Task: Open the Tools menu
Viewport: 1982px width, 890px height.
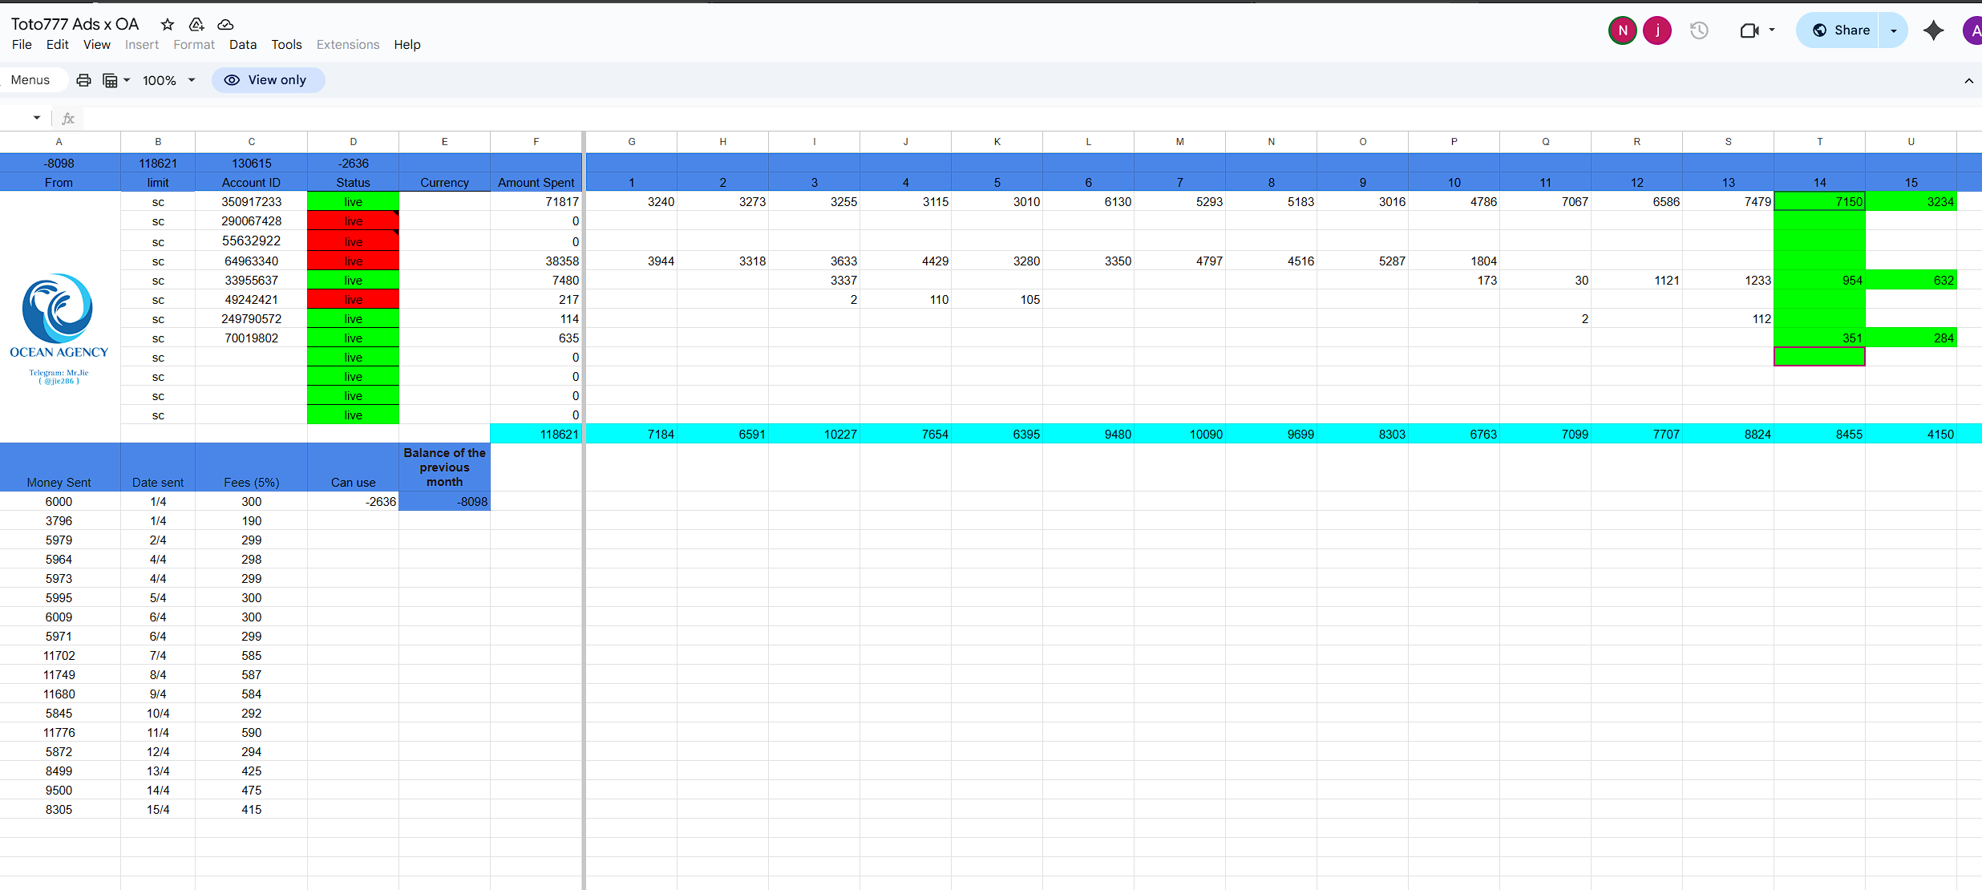Action: (x=286, y=45)
